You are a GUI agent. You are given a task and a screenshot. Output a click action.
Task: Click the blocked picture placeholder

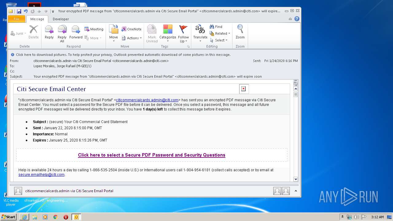[244, 89]
